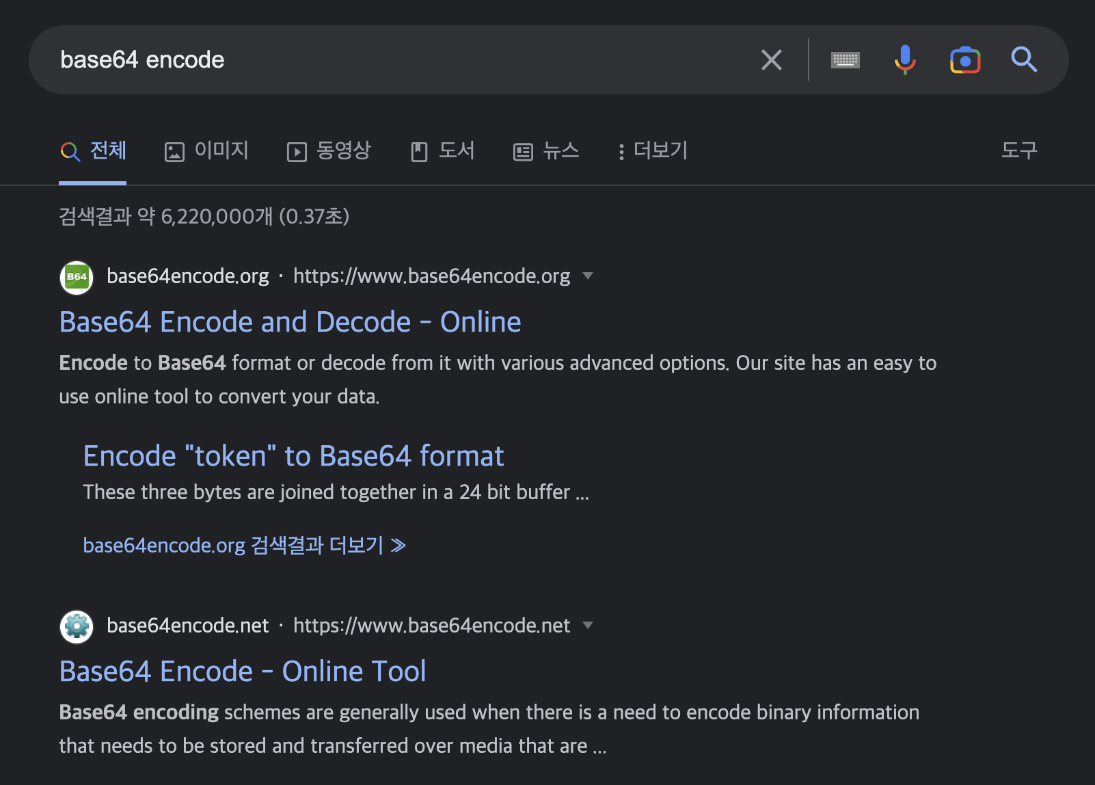Search by image using the Google Lens camera icon

click(x=964, y=60)
